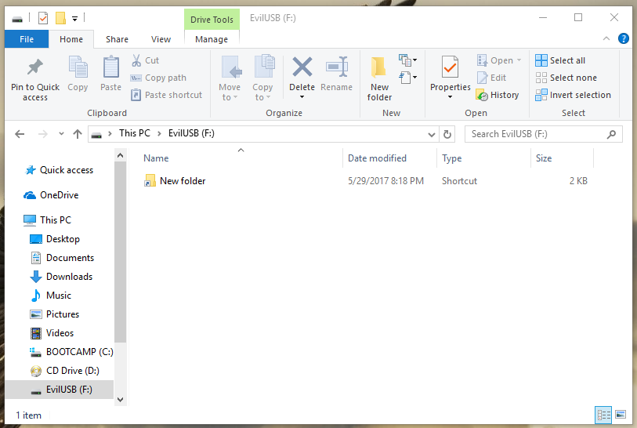Select This PC in navigation pane
Image resolution: width=637 pixels, height=428 pixels.
[47, 220]
